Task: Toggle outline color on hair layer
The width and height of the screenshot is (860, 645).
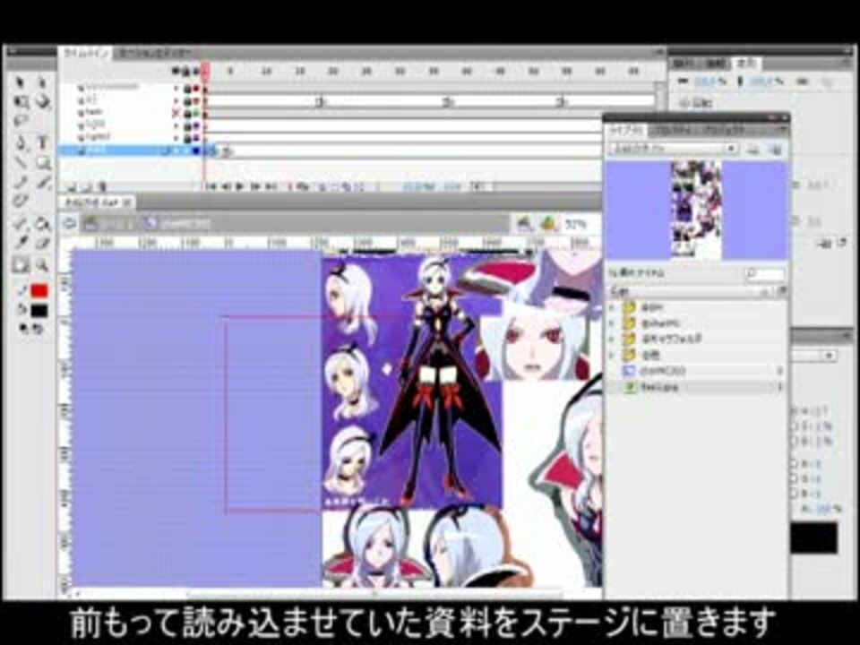Action: coord(196,113)
